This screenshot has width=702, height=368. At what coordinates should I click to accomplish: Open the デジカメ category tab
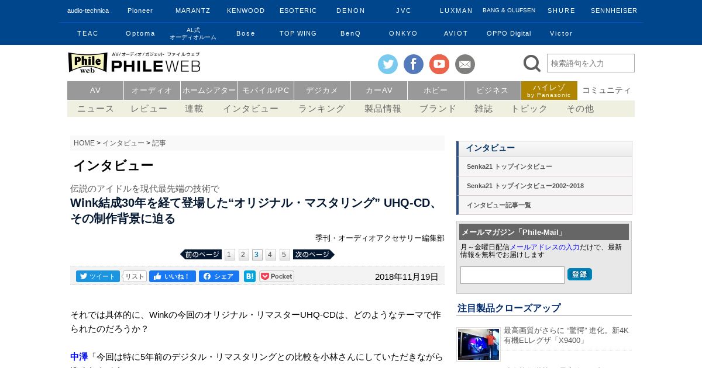pos(322,91)
